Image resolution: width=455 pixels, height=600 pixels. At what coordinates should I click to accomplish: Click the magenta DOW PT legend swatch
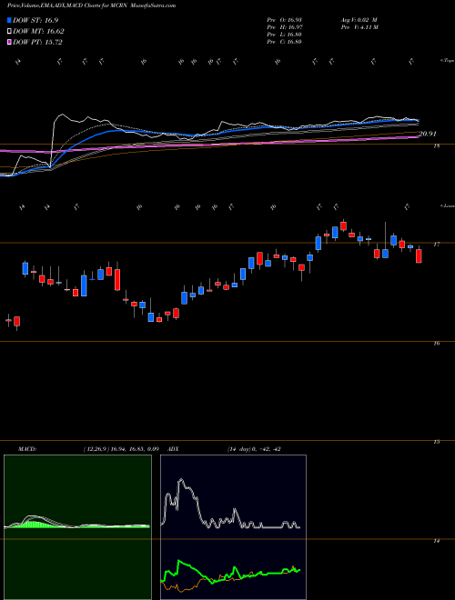(10, 42)
